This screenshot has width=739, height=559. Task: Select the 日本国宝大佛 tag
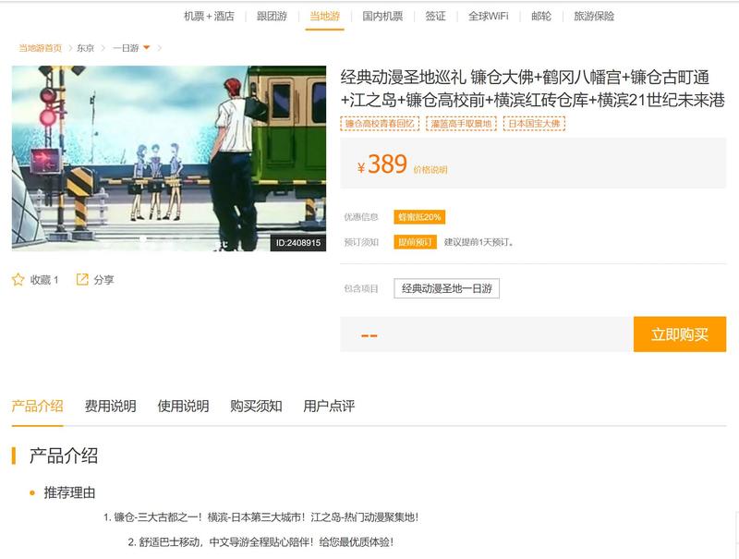click(x=534, y=124)
